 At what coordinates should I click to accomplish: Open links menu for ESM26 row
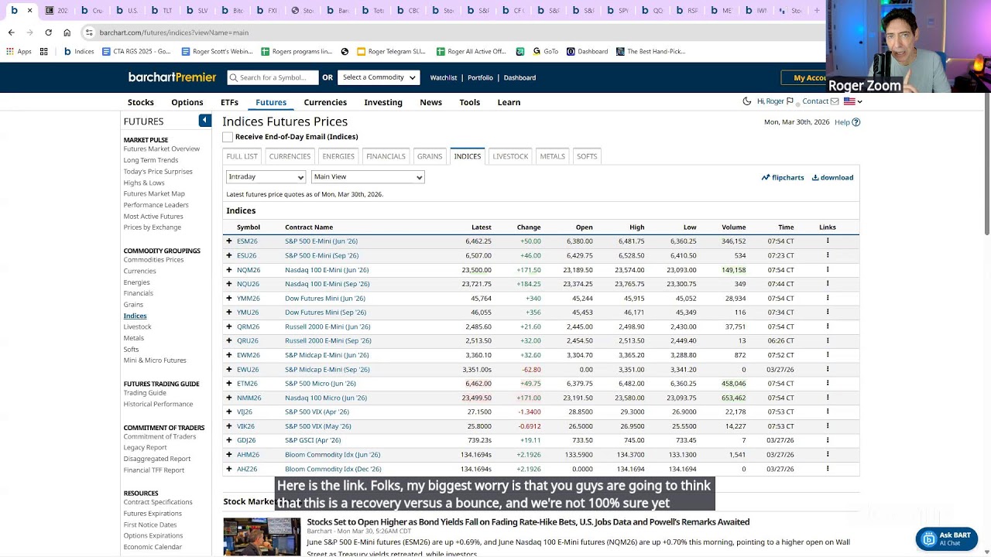pos(828,241)
